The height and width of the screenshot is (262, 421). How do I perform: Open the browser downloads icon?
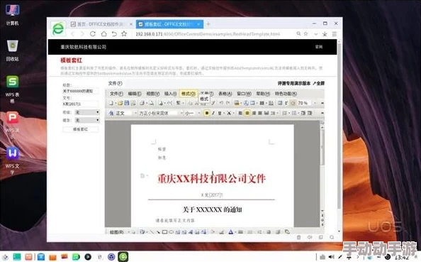(x=325, y=34)
